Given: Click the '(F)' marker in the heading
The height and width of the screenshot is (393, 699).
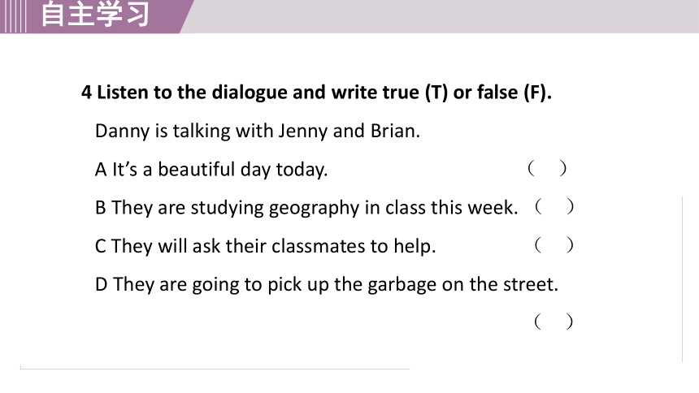Looking at the screenshot, I should click(x=537, y=93).
